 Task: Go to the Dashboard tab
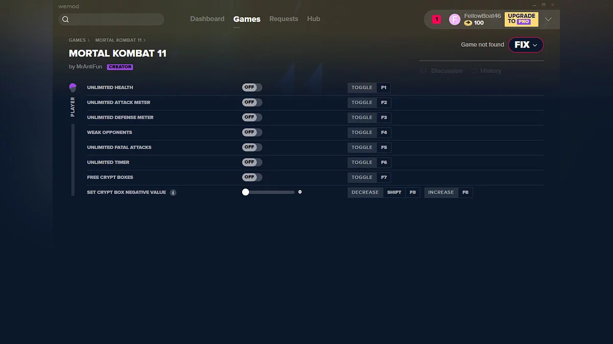pyautogui.click(x=207, y=19)
